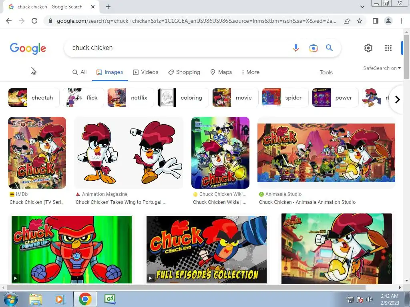Image resolution: width=410 pixels, height=307 pixels.
Task: Switch to Maps results
Action: (221, 72)
